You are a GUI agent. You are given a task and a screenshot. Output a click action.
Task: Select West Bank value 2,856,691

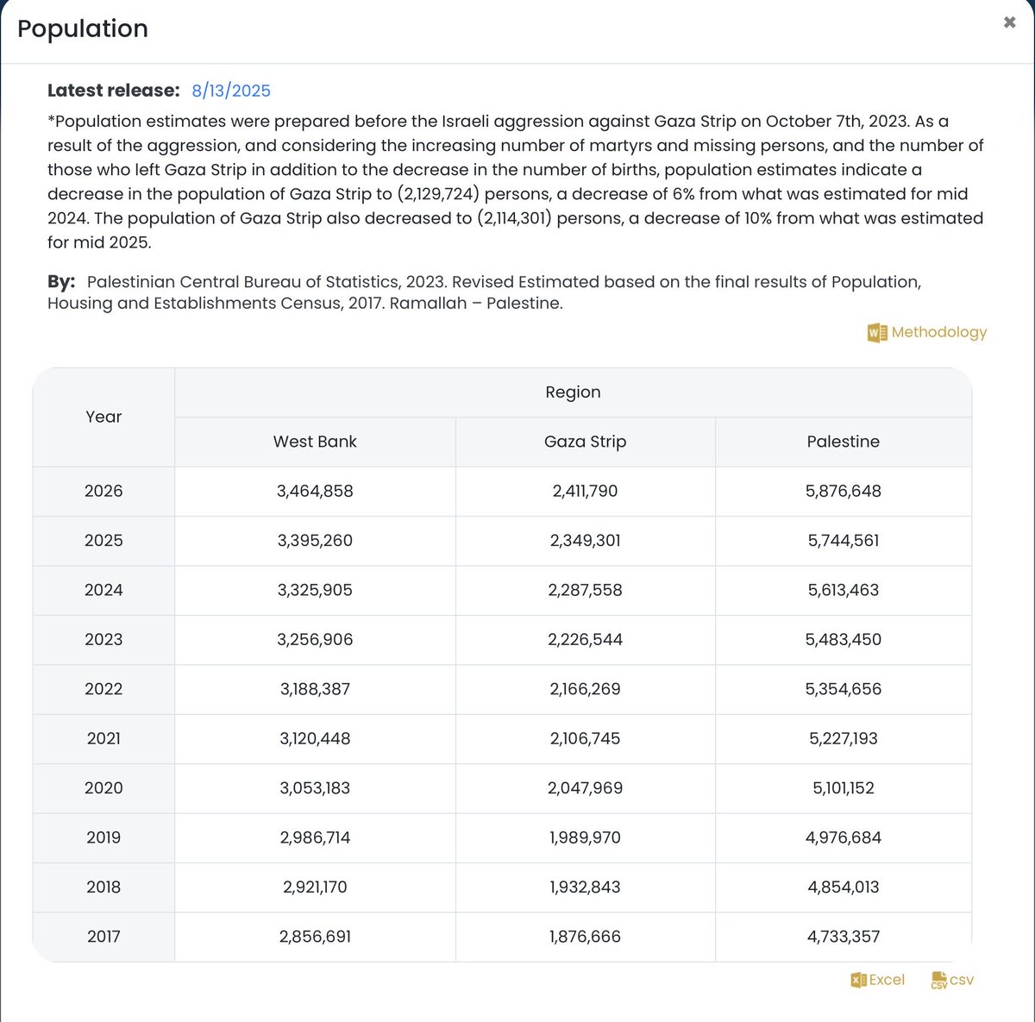315,937
